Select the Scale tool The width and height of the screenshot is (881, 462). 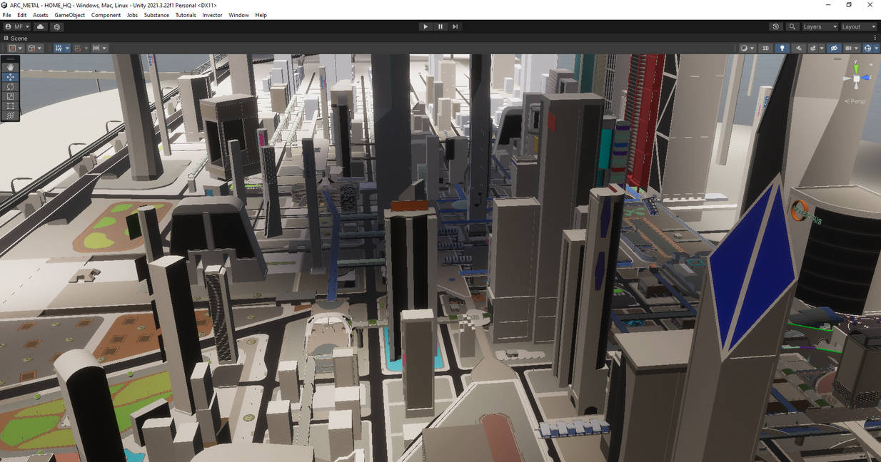10,96
